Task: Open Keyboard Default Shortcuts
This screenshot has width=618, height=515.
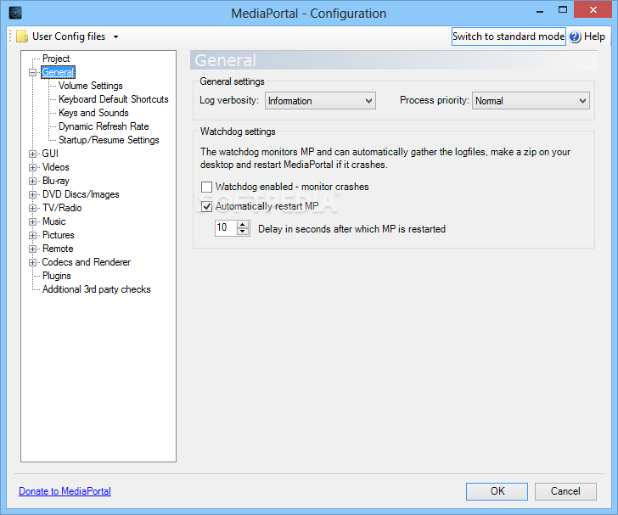Action: click(114, 99)
